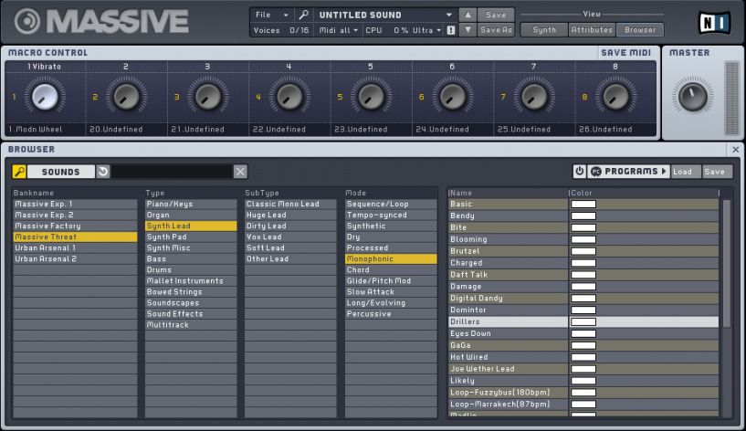The height and width of the screenshot is (431, 746).
Task: Click the search input field
Action: point(172,172)
